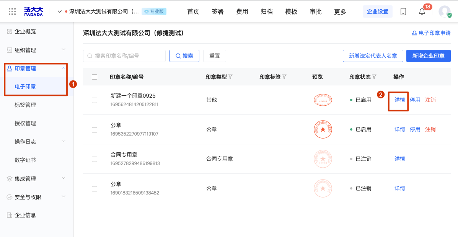The height and width of the screenshot is (237, 458).
Task: Select 授权管理 in the sidebar
Action: pyautogui.click(x=25, y=123)
